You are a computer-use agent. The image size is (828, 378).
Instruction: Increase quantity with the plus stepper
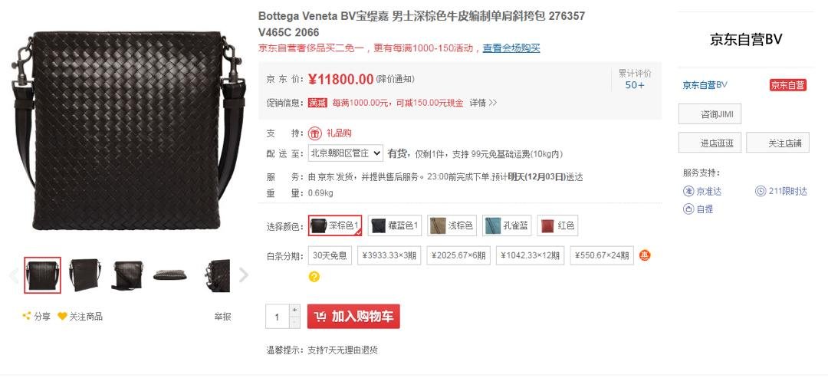click(x=294, y=311)
